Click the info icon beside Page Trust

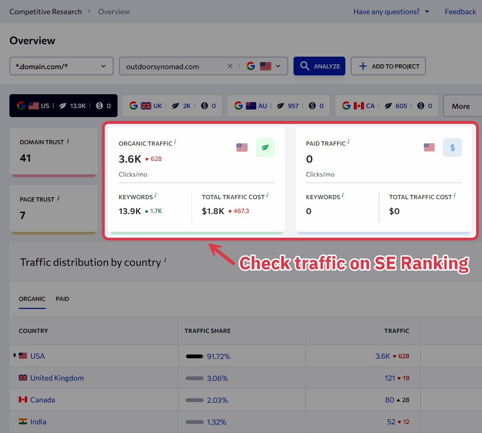(58, 198)
